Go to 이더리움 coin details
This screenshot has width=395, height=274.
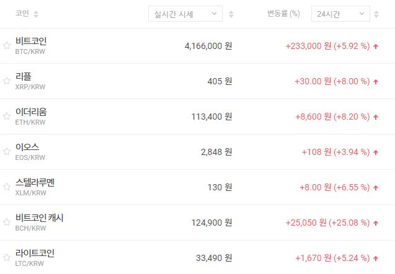[x=31, y=112]
